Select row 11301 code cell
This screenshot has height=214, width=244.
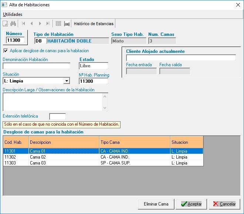pyautogui.click(x=16, y=151)
